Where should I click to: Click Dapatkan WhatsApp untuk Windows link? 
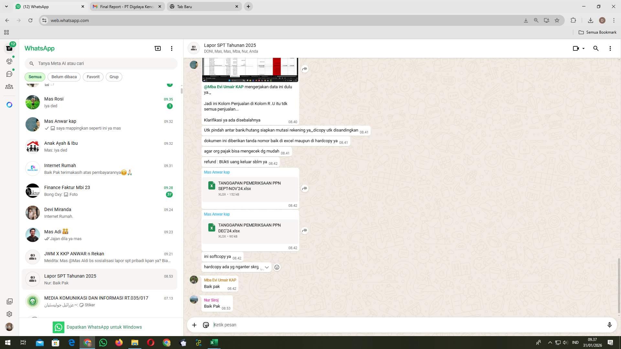pos(104,327)
